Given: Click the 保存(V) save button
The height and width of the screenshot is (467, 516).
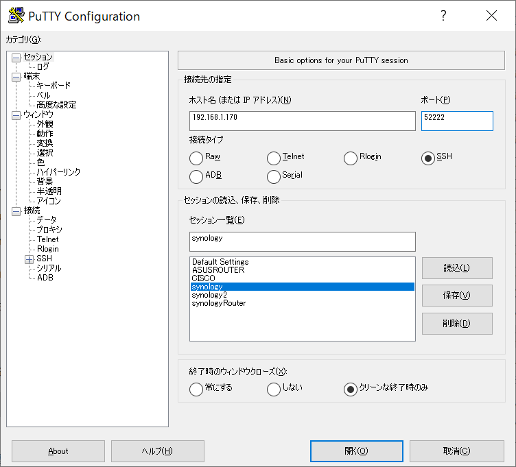Looking at the screenshot, I should click(457, 296).
